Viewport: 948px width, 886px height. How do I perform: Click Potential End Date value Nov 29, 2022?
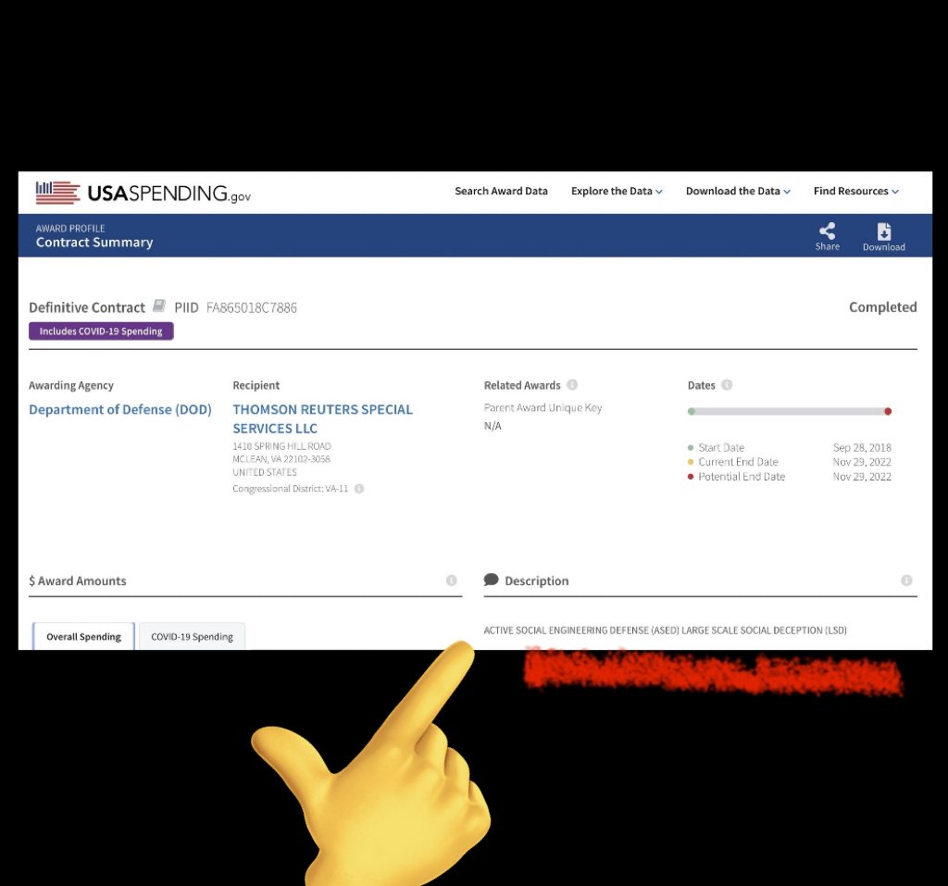coord(862,477)
